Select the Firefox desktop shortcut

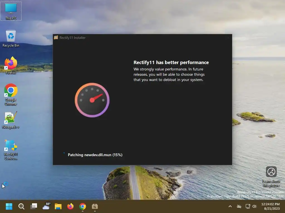point(11,65)
